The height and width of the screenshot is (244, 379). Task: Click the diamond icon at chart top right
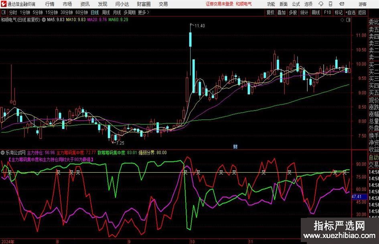tap(342, 20)
